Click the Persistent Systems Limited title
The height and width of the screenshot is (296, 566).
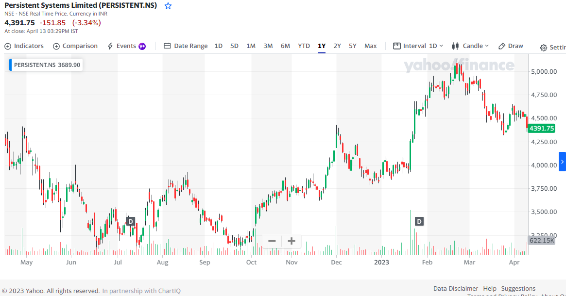point(81,5)
